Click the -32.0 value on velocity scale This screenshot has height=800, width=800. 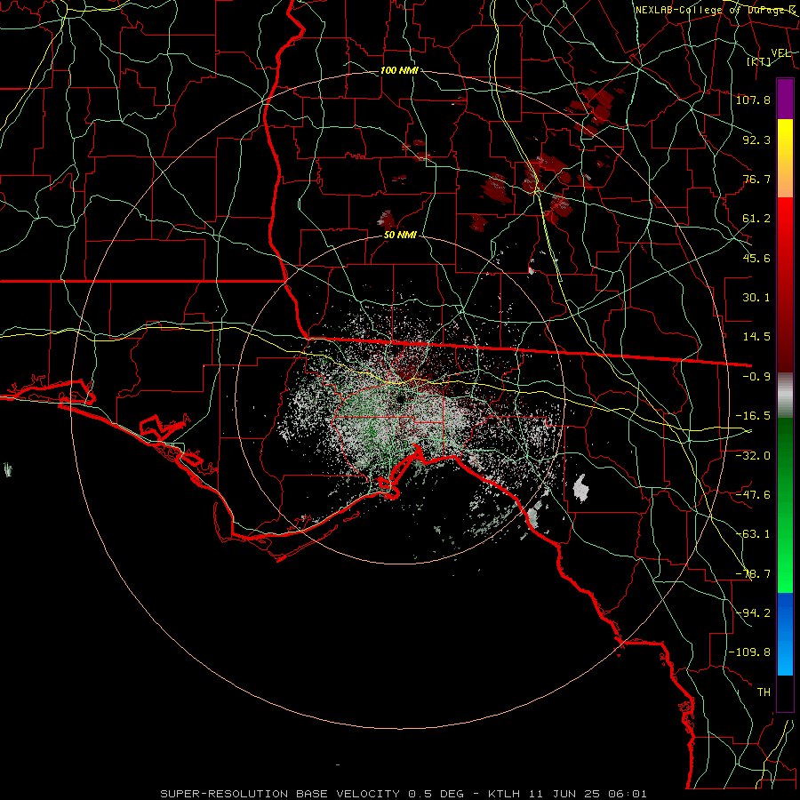pyautogui.click(x=753, y=455)
